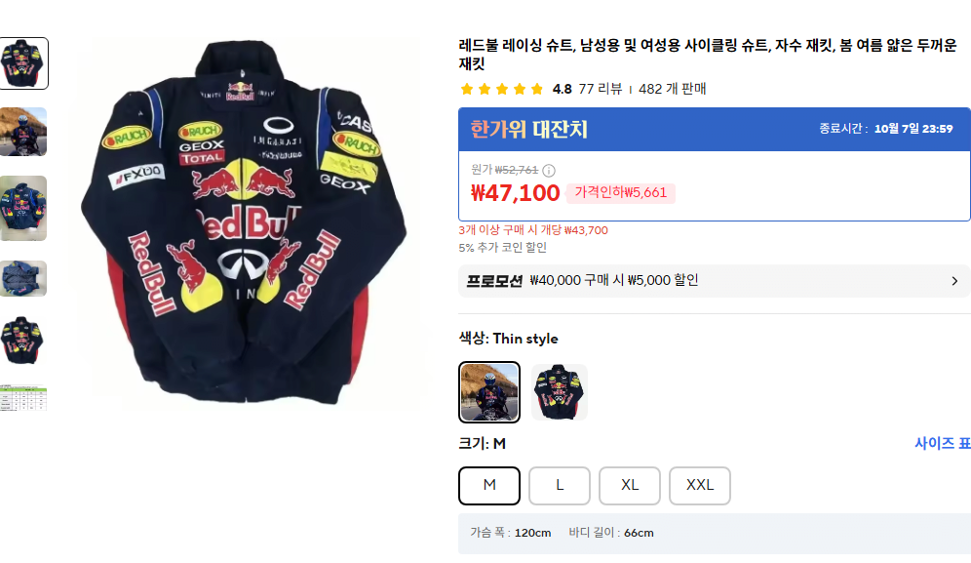The image size is (971, 563).
Task: Click the price drop ₩5,661 badge
Action: pyautogui.click(x=620, y=192)
